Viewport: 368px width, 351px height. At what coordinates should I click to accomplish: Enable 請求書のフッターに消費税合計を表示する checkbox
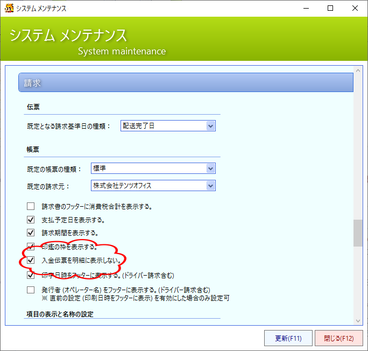31,206
